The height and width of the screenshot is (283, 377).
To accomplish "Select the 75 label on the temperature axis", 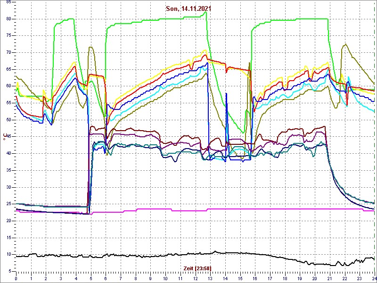I will 8,36.
